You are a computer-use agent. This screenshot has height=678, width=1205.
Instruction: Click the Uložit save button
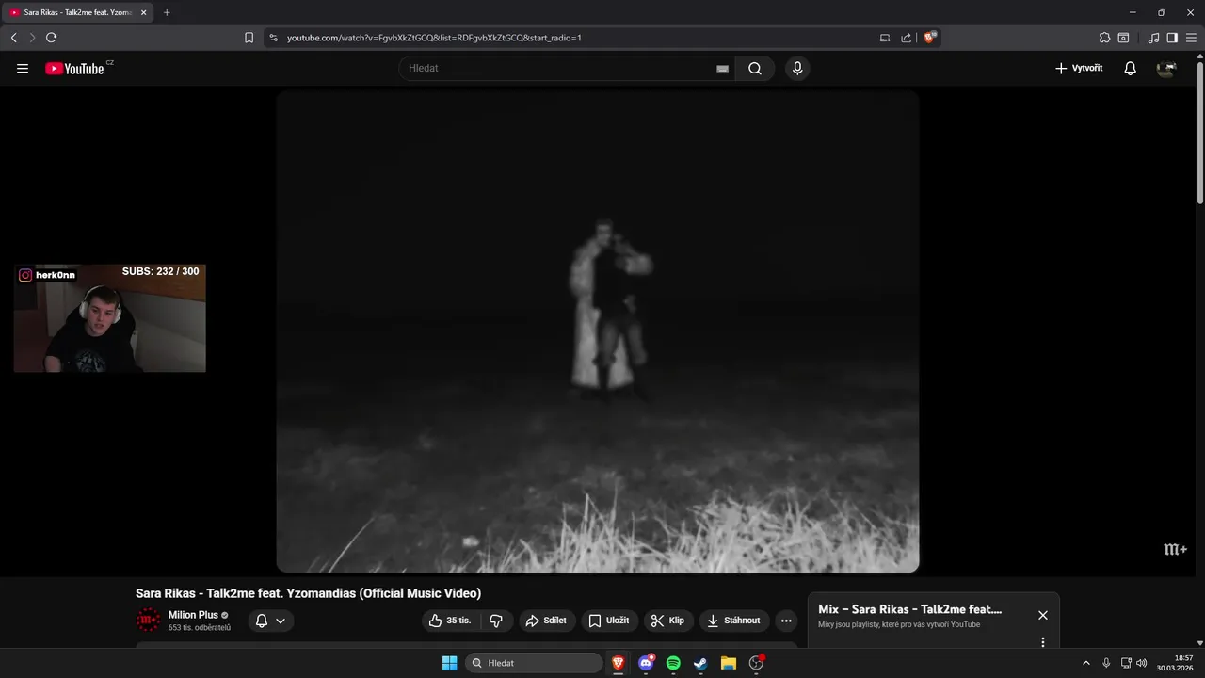tap(608, 621)
